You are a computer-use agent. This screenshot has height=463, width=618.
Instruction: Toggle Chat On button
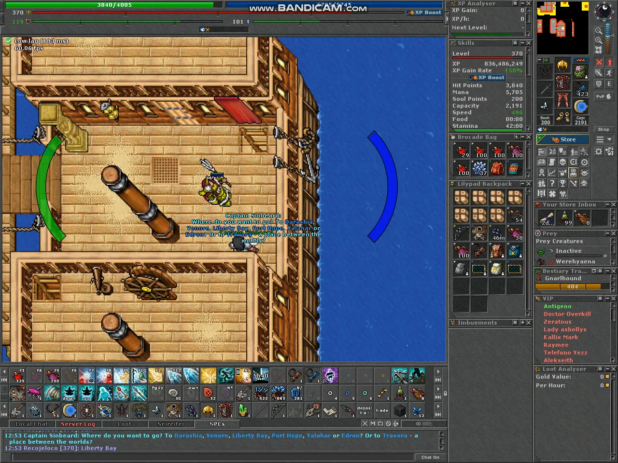(430, 457)
